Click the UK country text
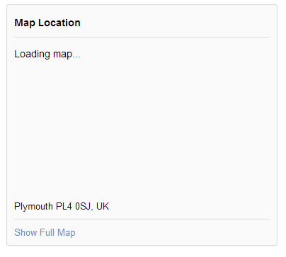The image size is (286, 257). (103, 207)
